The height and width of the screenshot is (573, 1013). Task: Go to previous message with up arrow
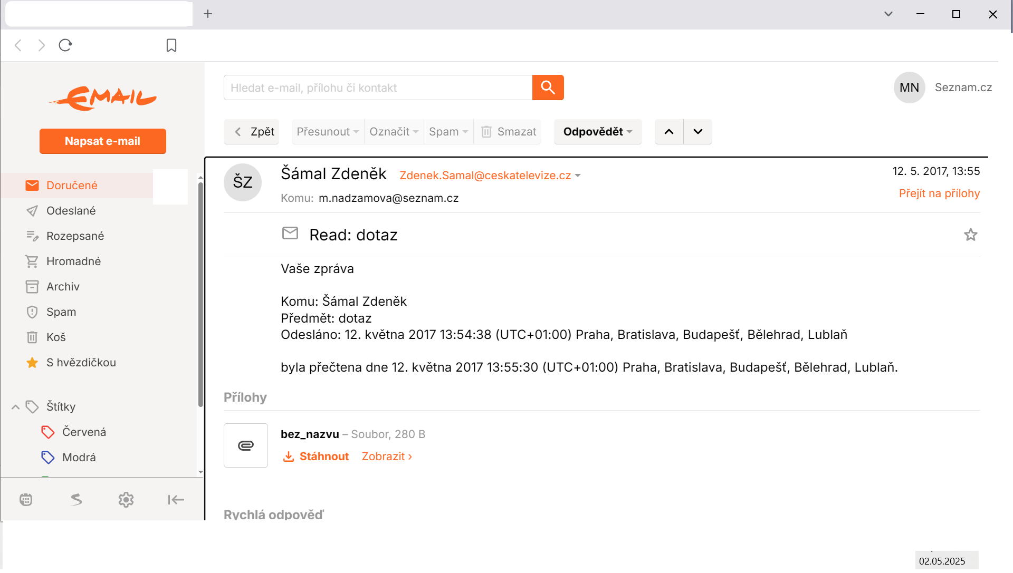click(x=669, y=132)
